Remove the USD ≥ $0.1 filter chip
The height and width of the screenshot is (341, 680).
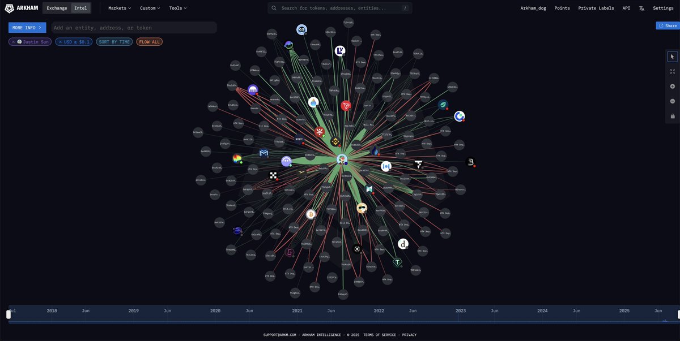pyautogui.click(x=60, y=42)
